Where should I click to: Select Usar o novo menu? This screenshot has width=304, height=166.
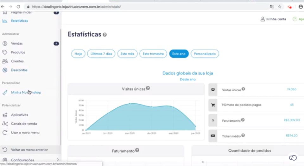(x=25, y=132)
